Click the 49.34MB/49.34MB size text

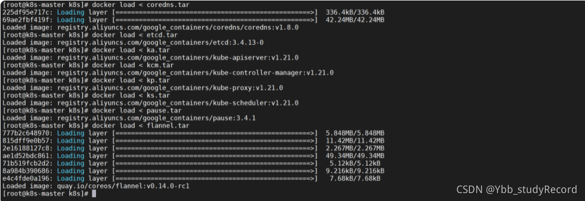click(x=355, y=156)
